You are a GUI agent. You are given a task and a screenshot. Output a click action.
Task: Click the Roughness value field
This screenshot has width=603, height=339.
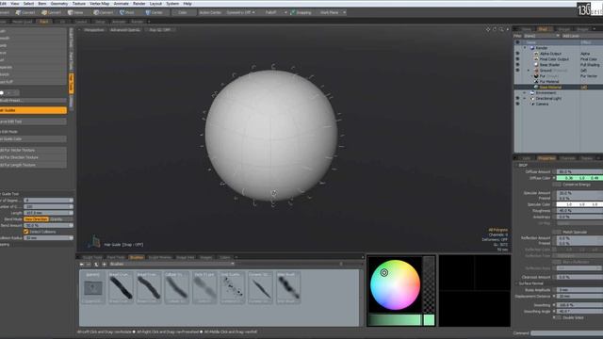click(x=579, y=211)
